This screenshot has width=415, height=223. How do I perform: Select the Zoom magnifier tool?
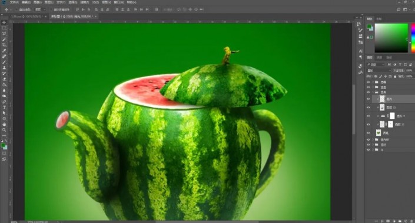point(4,130)
